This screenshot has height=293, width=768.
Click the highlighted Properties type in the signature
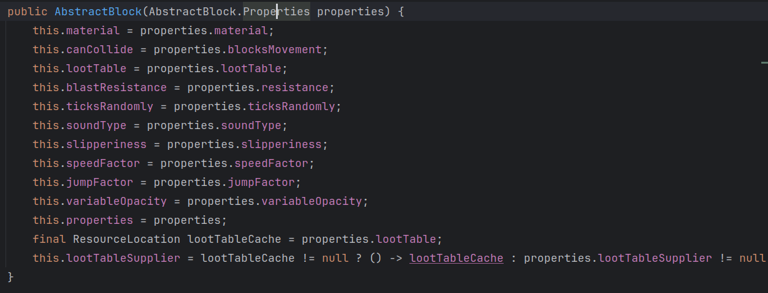pyautogui.click(x=277, y=12)
